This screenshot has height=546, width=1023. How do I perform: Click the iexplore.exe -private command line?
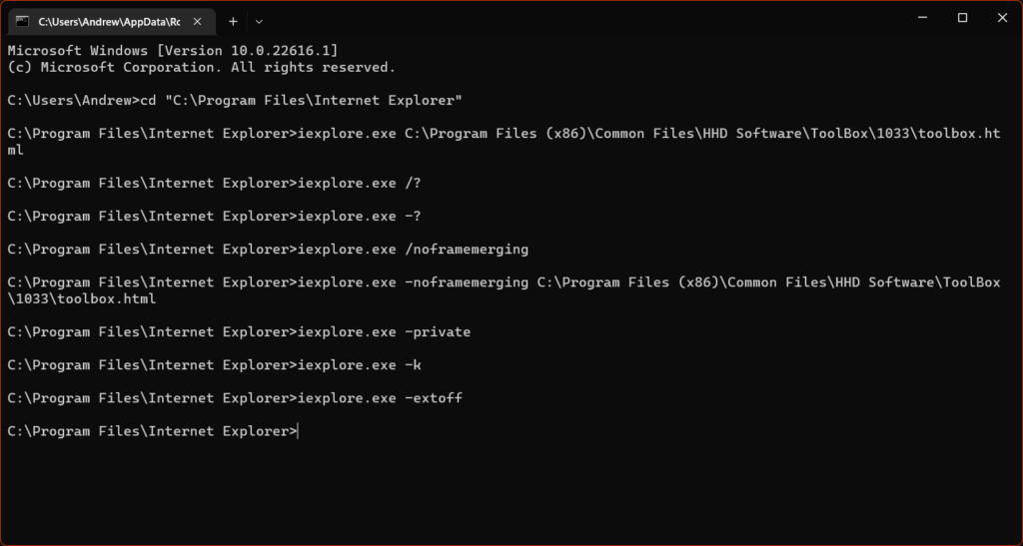pos(239,332)
